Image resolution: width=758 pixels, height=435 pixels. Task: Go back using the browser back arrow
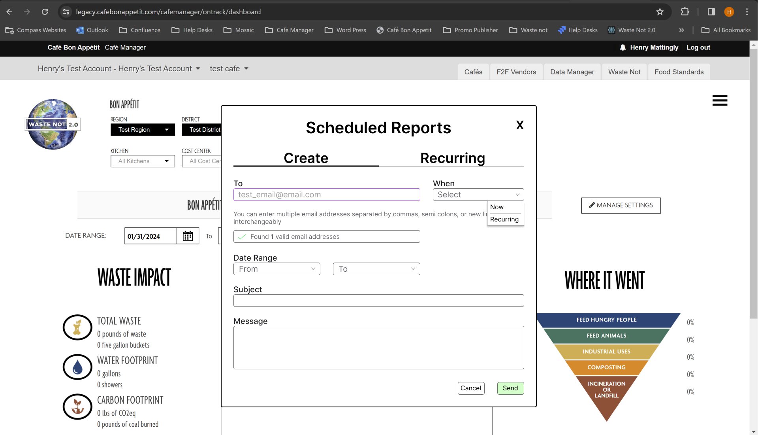coord(9,12)
